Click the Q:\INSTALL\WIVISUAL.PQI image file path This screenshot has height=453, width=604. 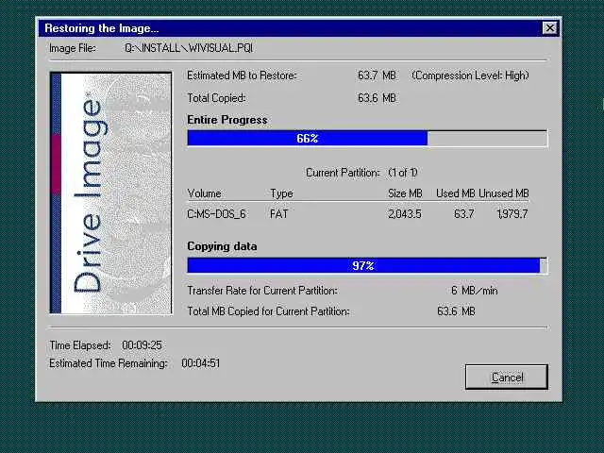[189, 48]
